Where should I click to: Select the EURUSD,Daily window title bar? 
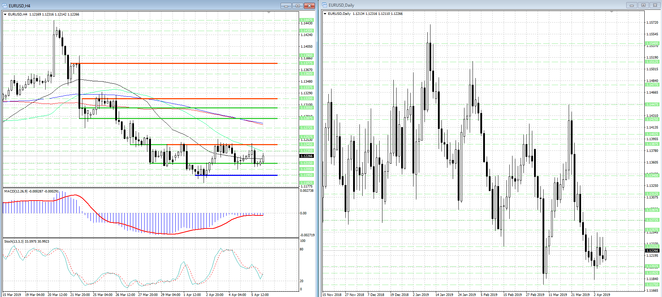click(459, 5)
